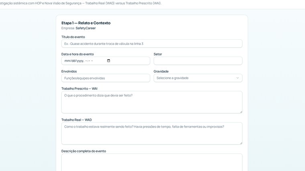
Task: Grab resize handle of Trabalho Prescrito textarea
Action: point(241,112)
